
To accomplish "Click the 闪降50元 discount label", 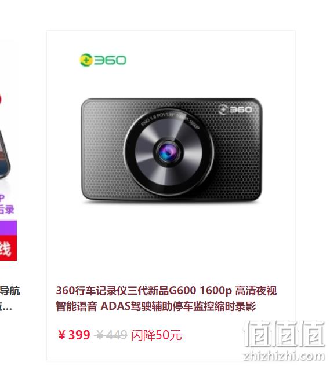I will click(157, 335).
